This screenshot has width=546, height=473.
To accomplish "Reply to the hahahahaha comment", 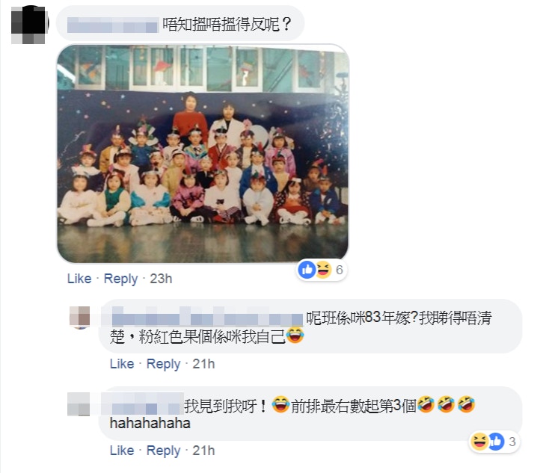I will tap(163, 451).
